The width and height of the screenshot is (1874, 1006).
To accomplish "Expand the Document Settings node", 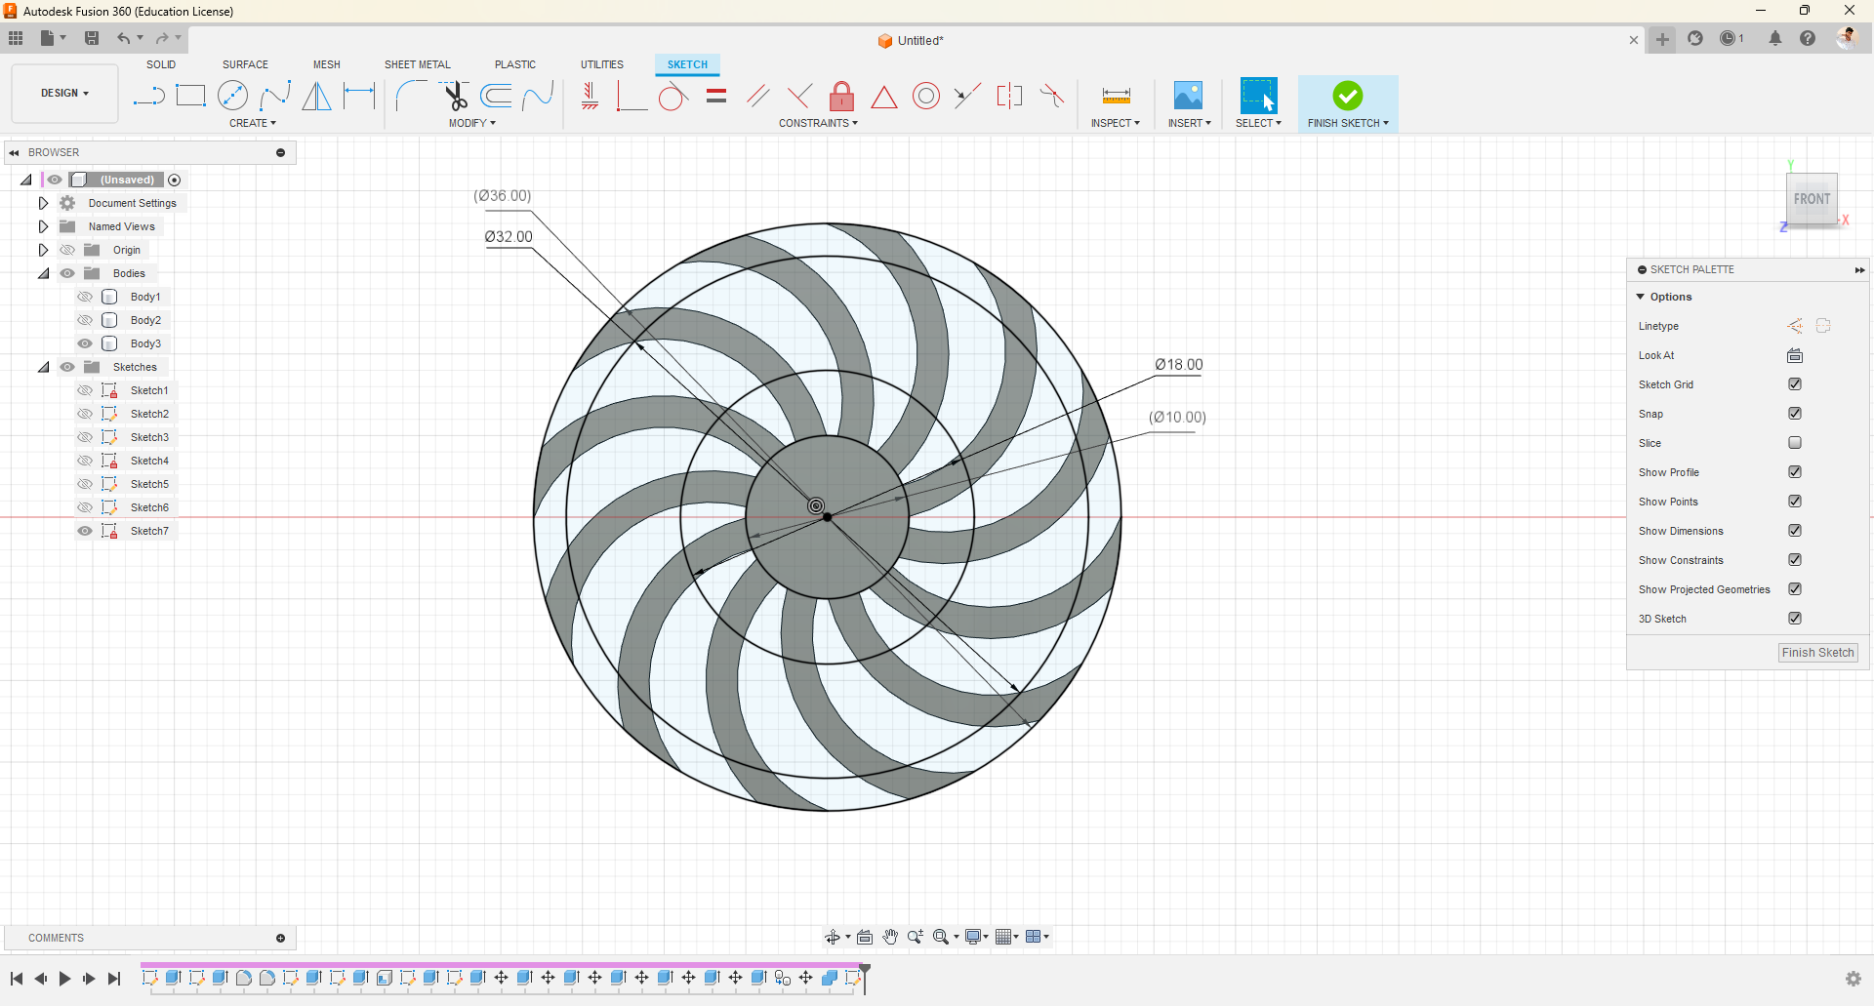I will pos(43,203).
